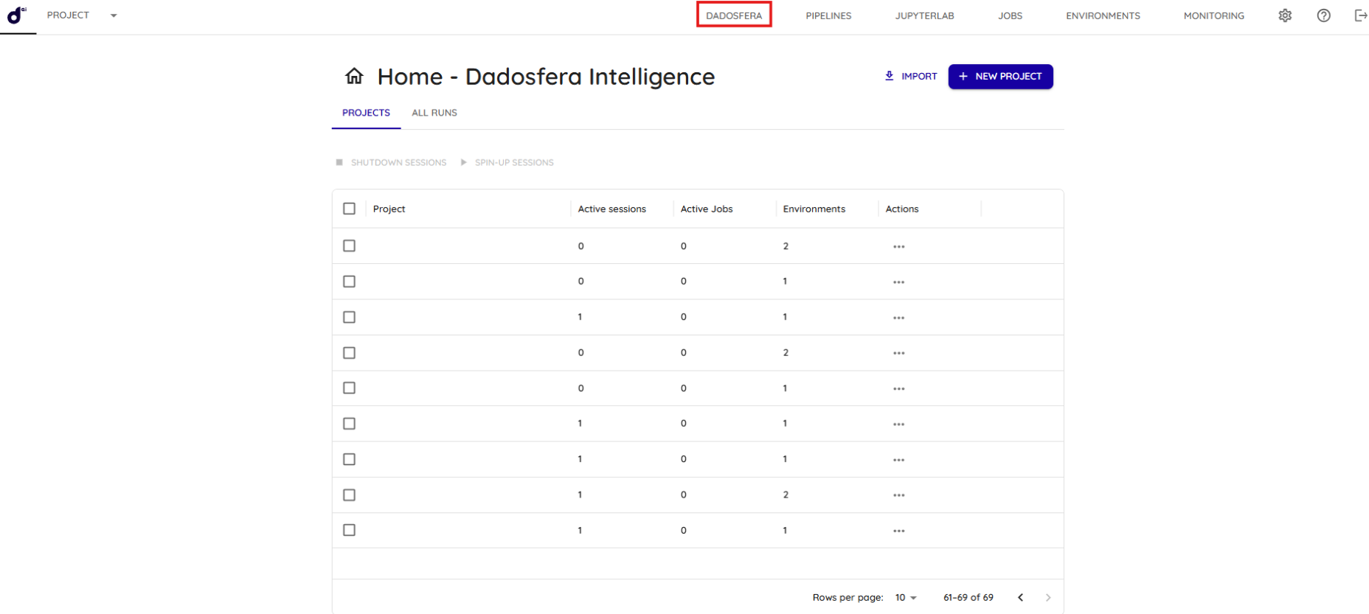Check the fourth project row checkbox
The image size is (1369, 614).
point(350,353)
